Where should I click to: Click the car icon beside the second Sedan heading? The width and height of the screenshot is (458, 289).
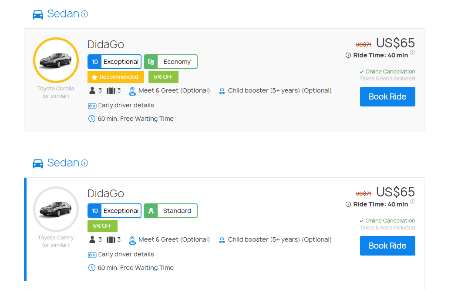point(38,163)
